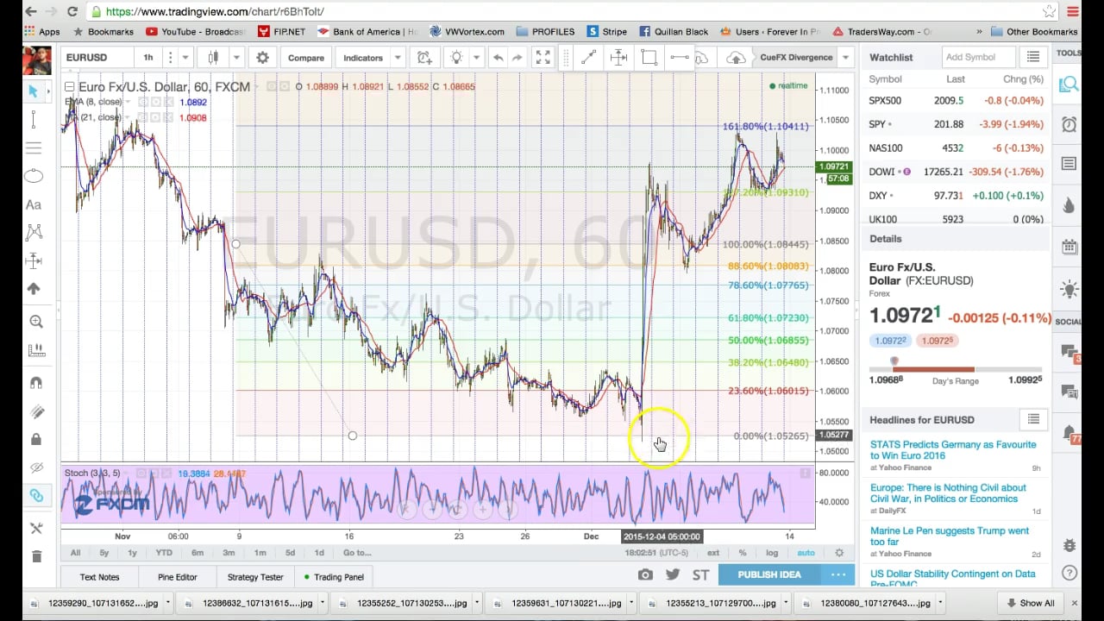Screen dimensions: 1104x621
Task: Open the ideas light bulb icon
Action: [x=456, y=58]
